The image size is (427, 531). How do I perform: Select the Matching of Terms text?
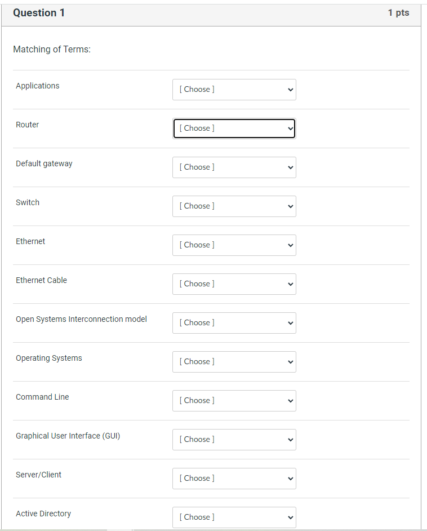pyautogui.click(x=52, y=50)
